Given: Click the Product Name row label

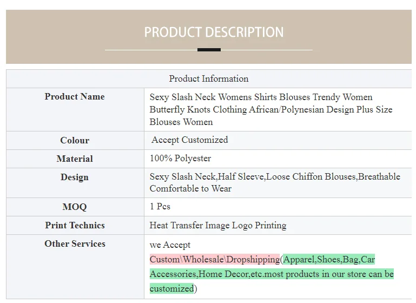Looking at the screenshot, I should pyautogui.click(x=75, y=96).
